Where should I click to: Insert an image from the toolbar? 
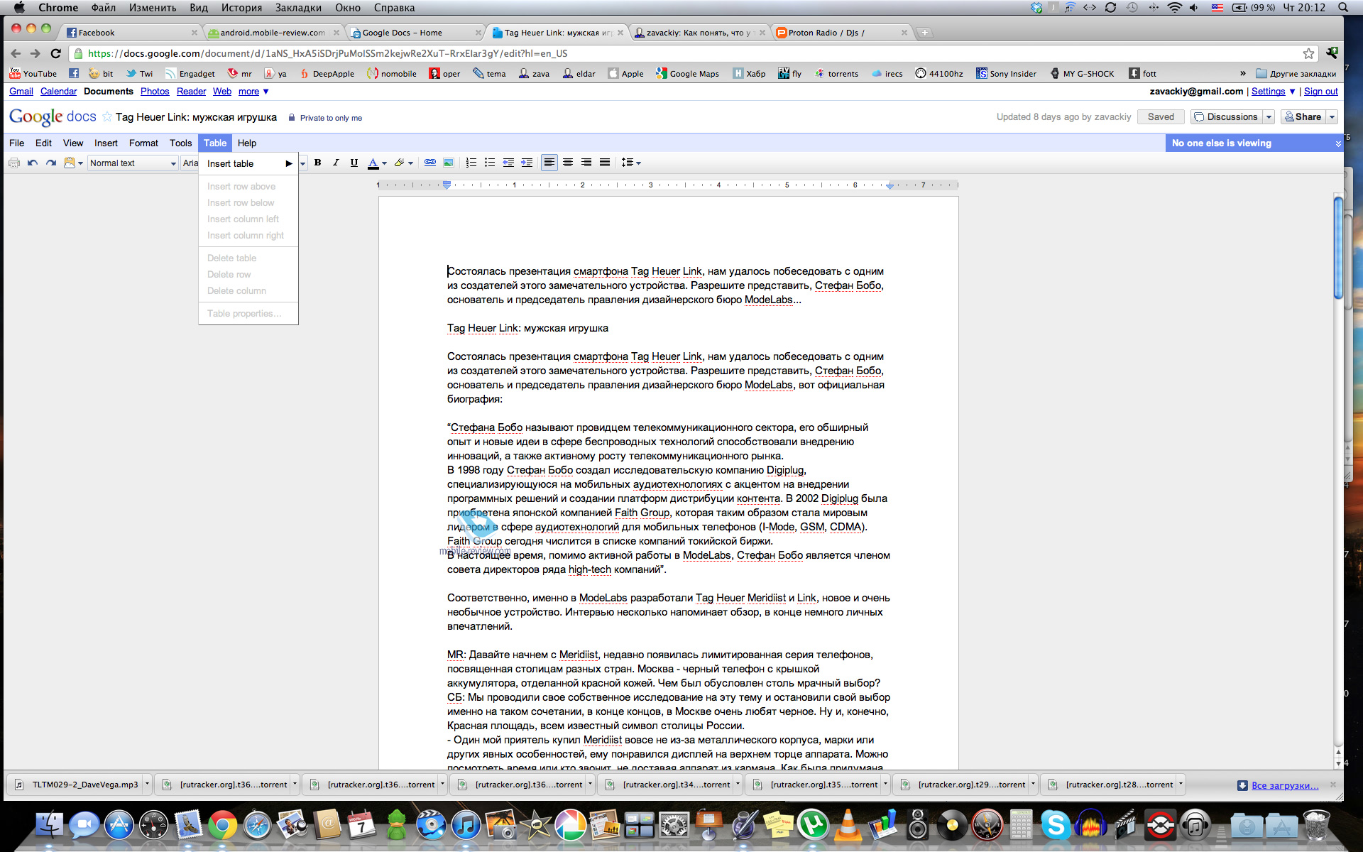(x=449, y=163)
